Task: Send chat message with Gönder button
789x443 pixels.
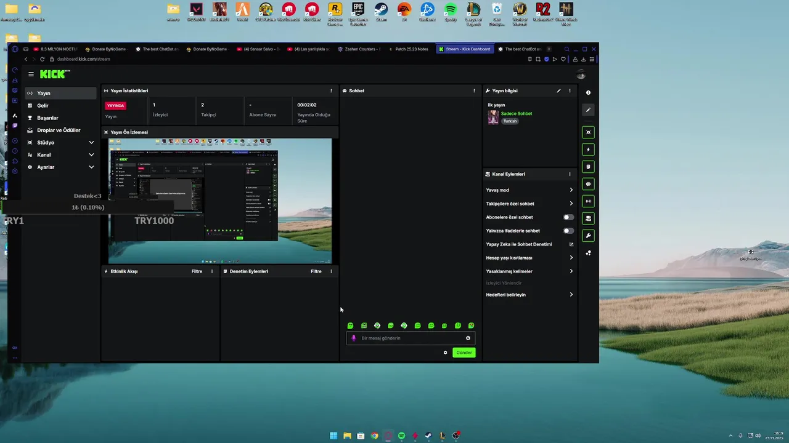Action: pos(464,353)
